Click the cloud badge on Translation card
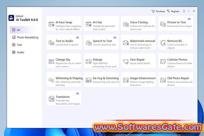 click(x=78, y=93)
